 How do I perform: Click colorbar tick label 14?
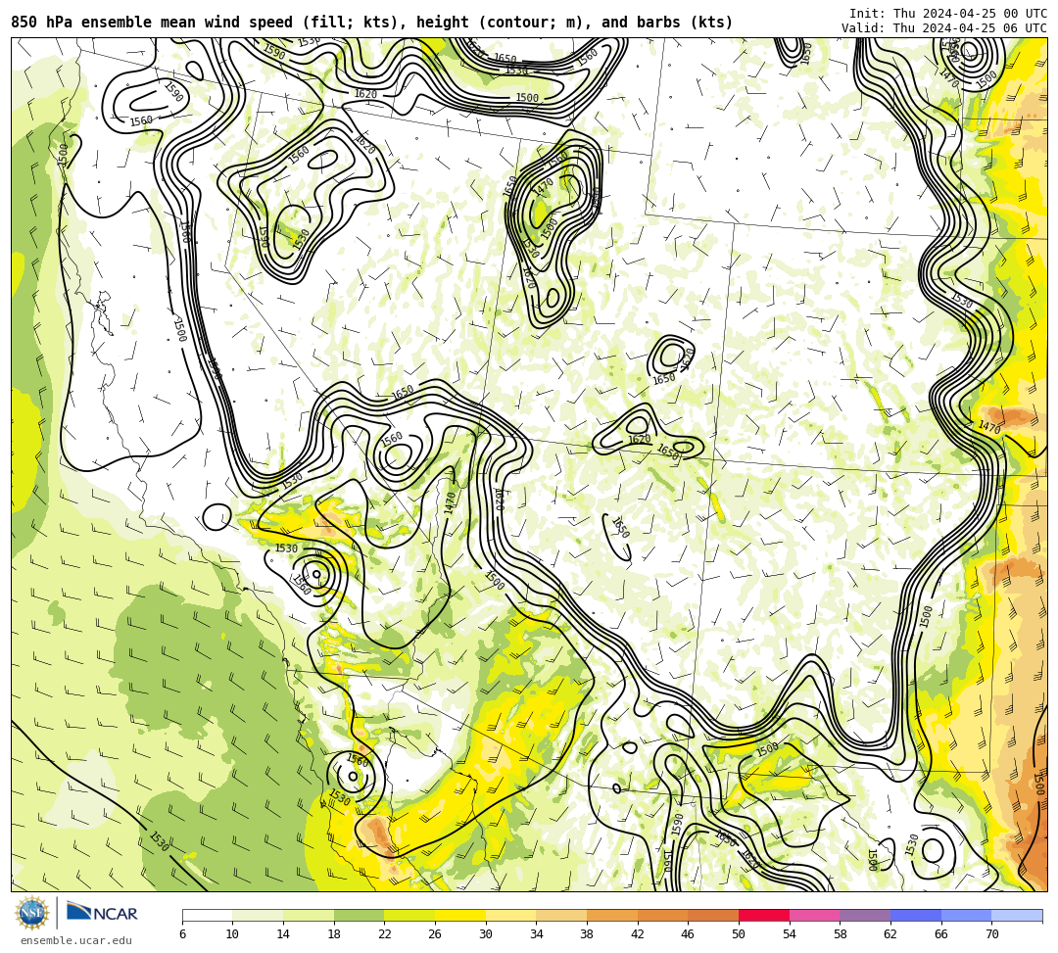click(x=283, y=934)
